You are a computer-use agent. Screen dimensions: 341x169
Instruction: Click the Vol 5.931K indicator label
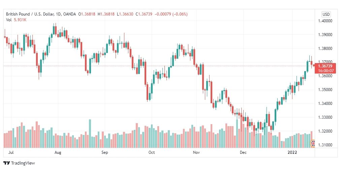[16, 20]
